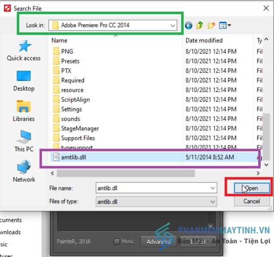Expand the Files of type dropdown
The image size is (274, 257).
click(x=213, y=202)
